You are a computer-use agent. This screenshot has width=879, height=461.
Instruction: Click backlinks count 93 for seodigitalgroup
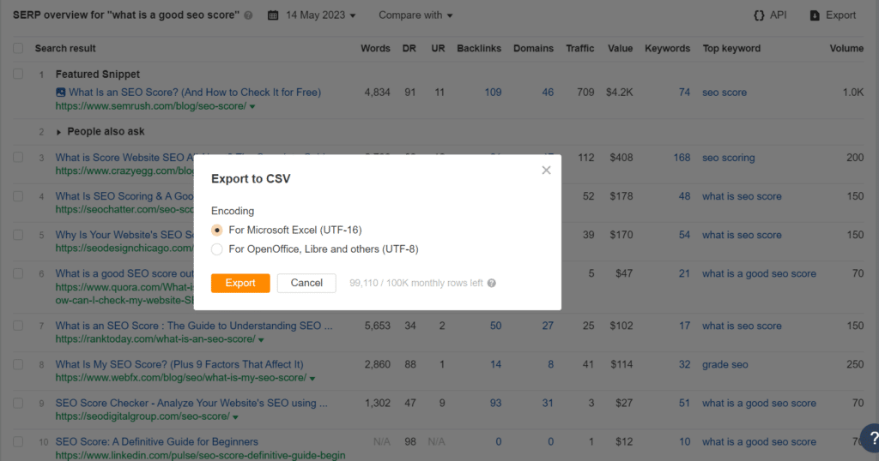pyautogui.click(x=495, y=403)
